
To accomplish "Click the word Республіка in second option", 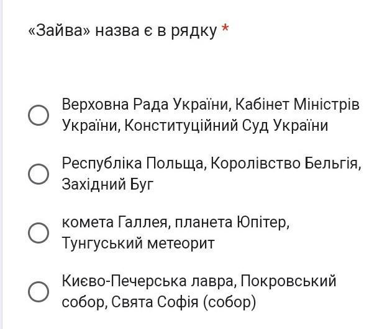I will [x=102, y=164].
